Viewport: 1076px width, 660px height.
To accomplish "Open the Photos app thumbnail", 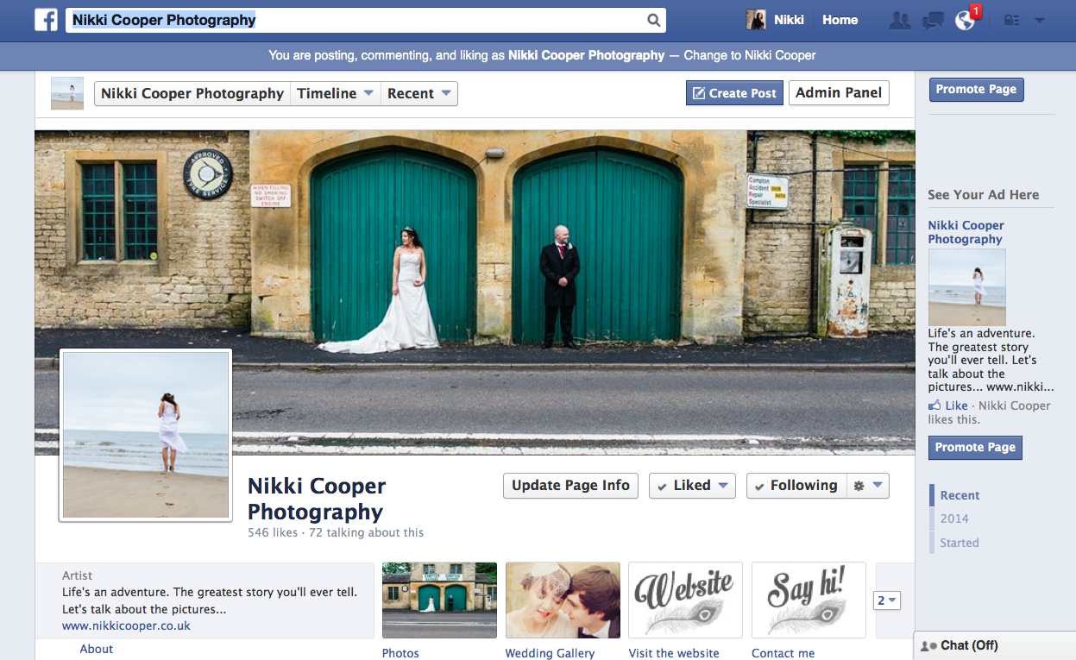I will point(439,600).
